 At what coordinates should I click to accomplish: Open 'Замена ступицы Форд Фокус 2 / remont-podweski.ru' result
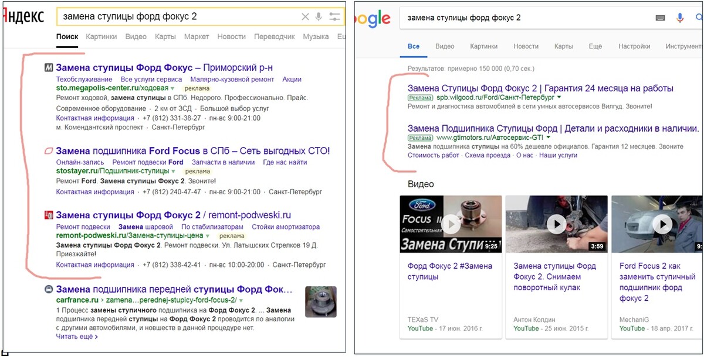click(x=173, y=215)
